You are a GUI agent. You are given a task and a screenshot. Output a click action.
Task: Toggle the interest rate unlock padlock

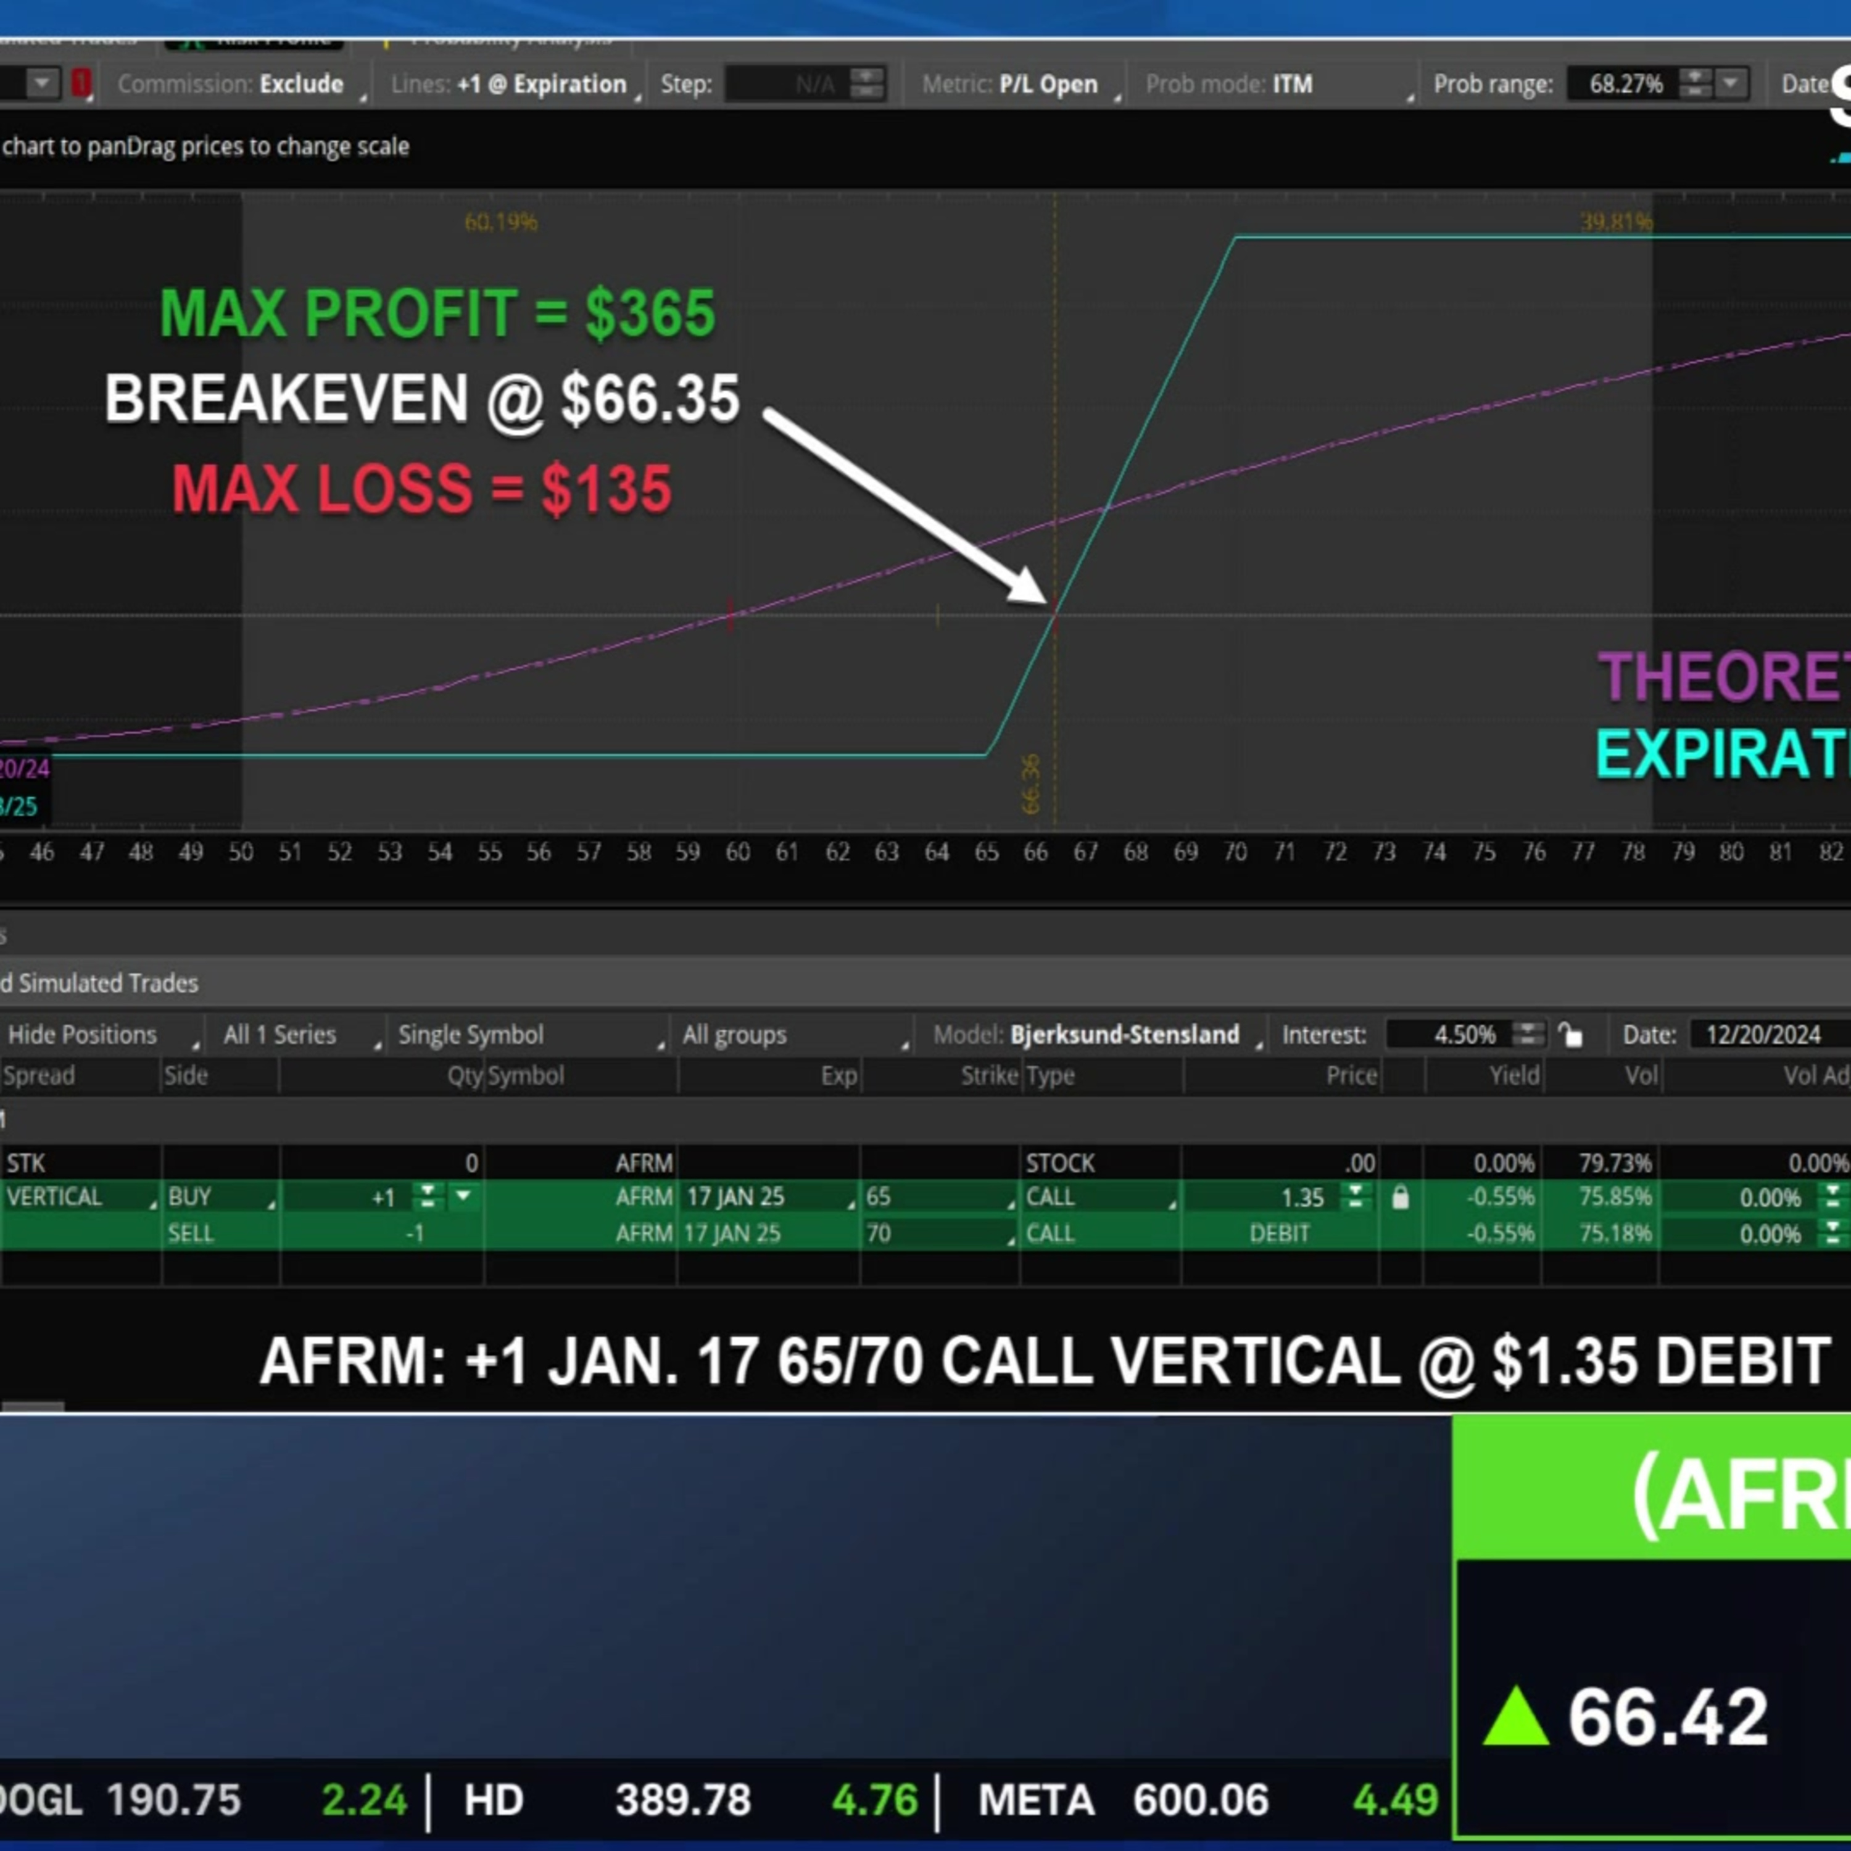[1570, 1035]
